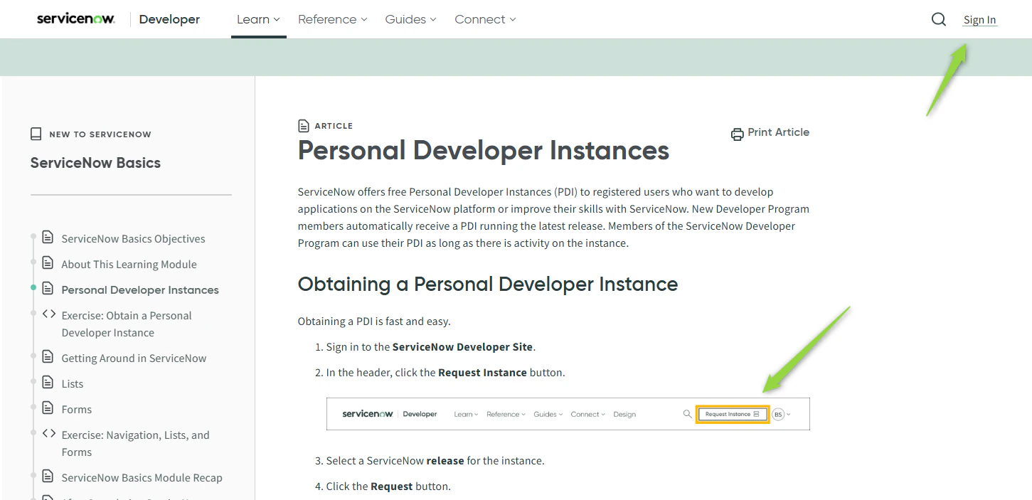Click the document icon beside Lists
The width and height of the screenshot is (1032, 500).
pyautogui.click(x=47, y=383)
